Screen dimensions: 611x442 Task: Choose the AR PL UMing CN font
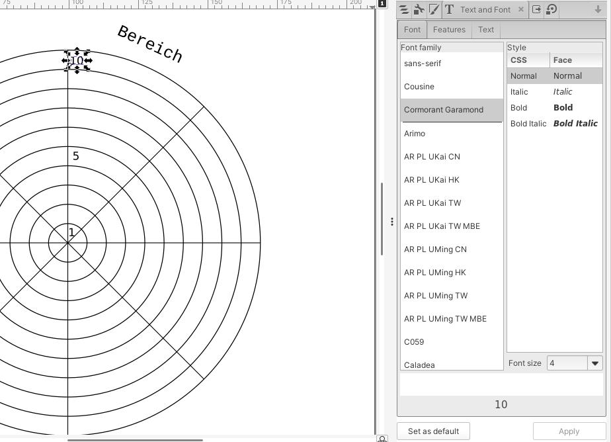pos(452,249)
